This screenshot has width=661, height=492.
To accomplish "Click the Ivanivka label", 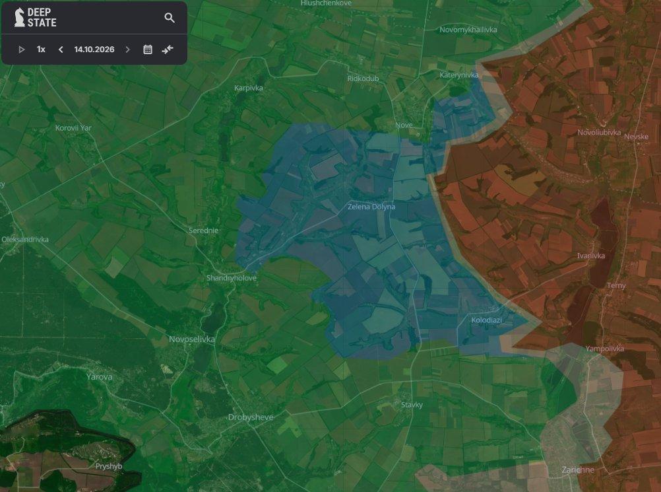I will pos(591,256).
